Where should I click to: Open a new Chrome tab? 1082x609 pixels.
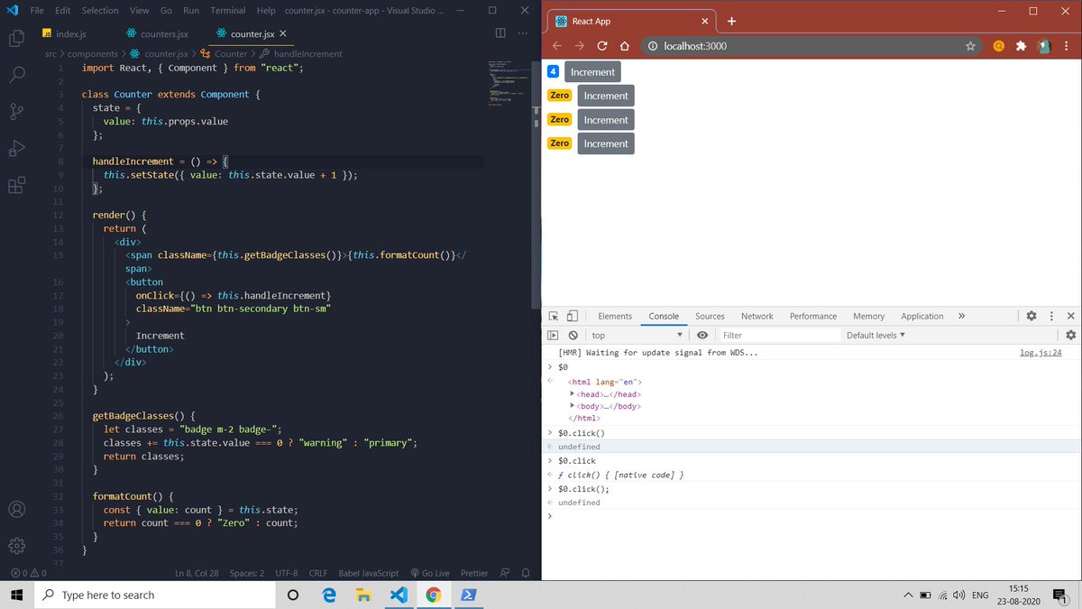click(x=731, y=21)
